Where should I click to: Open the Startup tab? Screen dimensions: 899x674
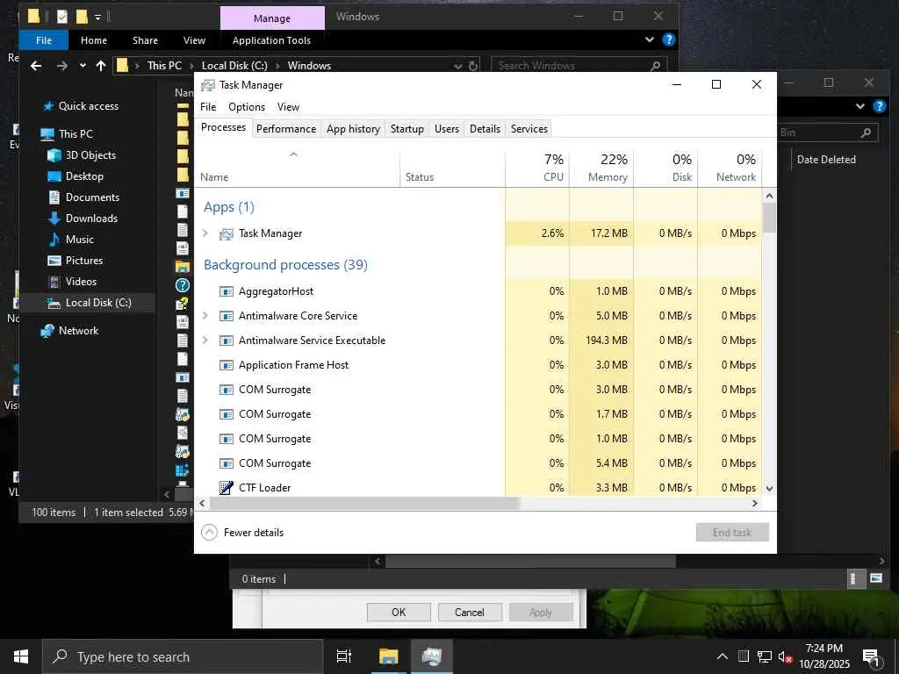407,129
